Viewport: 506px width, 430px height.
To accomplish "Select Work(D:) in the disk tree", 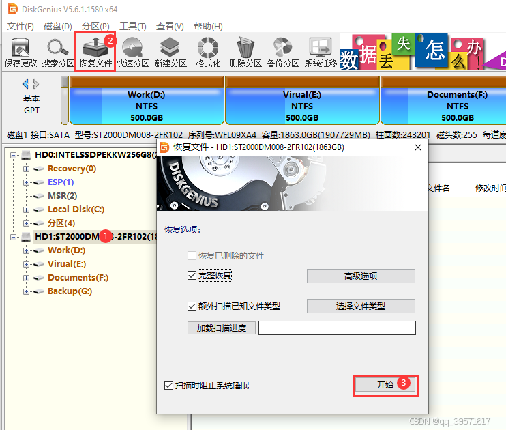I will [66, 250].
